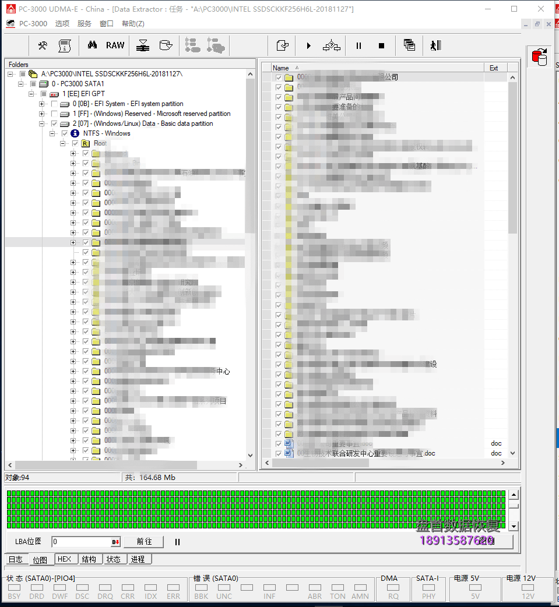
Task: Click the hammer and wrench tools icon
Action: point(43,45)
